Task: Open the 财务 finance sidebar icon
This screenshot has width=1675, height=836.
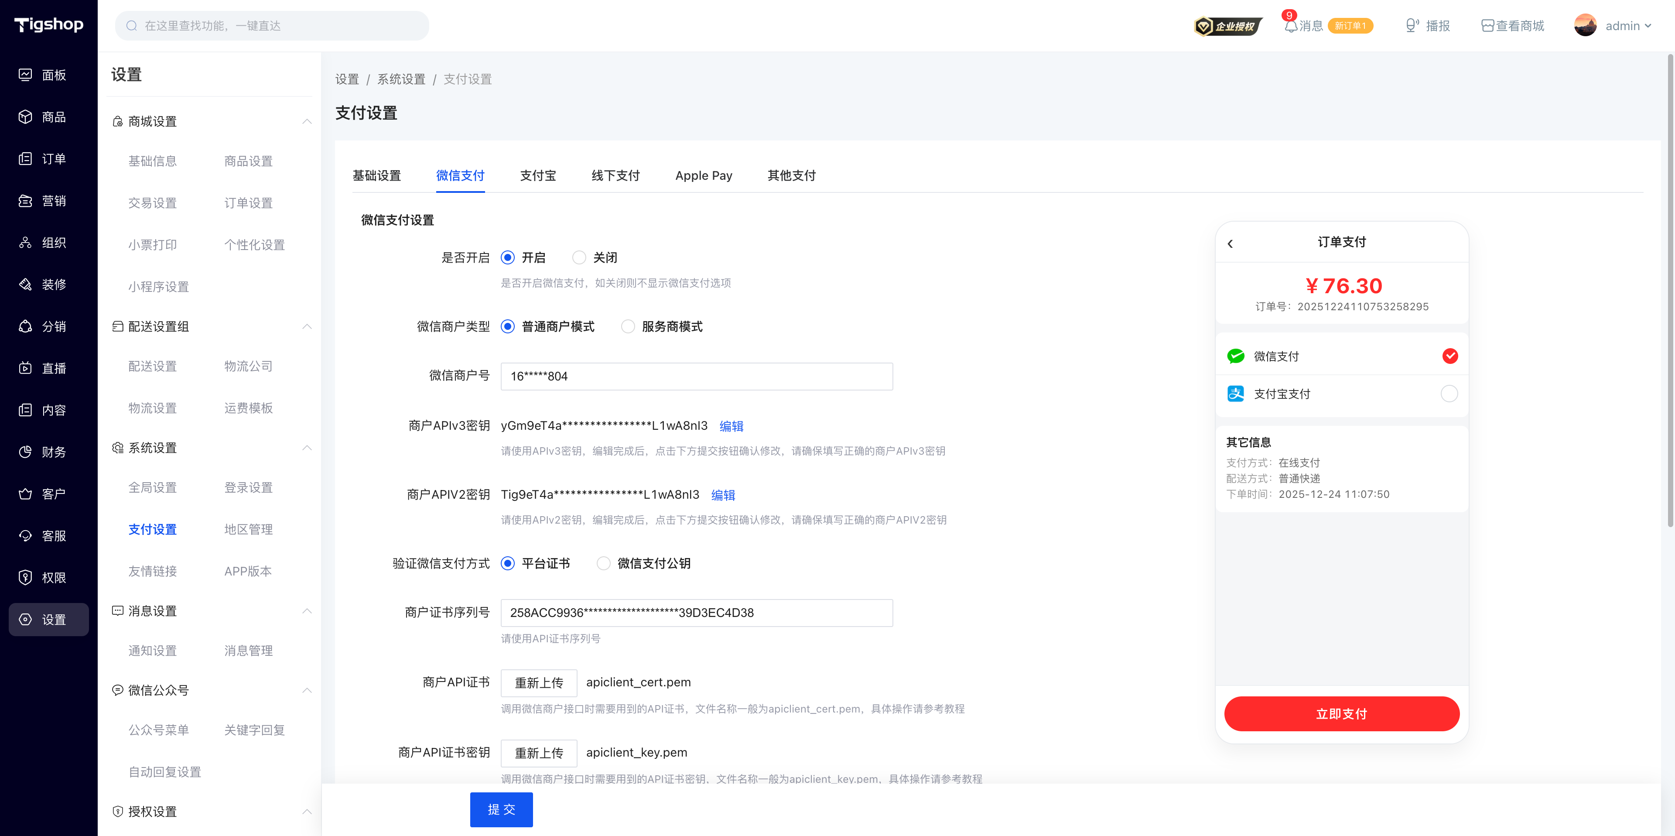Action: [25, 452]
